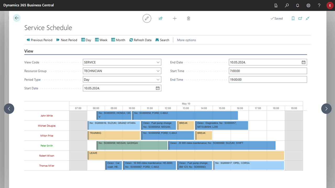
Task: Open the End Date calendar picker
Action: 303,62
